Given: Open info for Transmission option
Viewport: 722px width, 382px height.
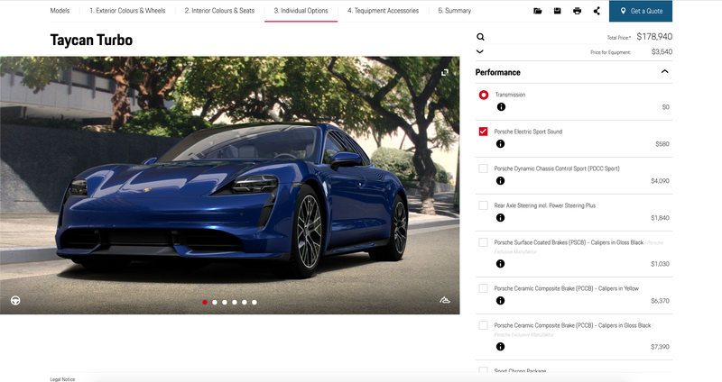Looking at the screenshot, I should 501,107.
